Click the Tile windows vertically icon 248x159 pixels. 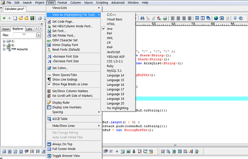click(x=203, y=18)
